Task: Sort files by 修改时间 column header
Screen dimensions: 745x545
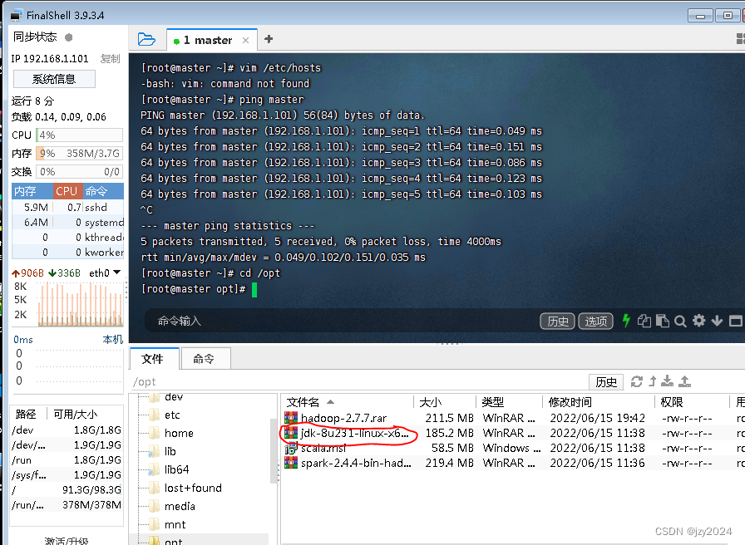Action: 598,402
